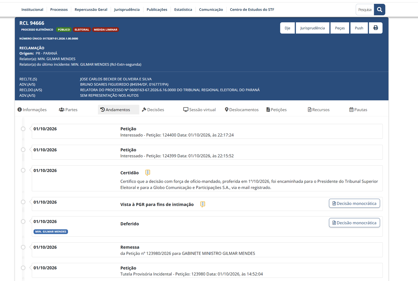The width and height of the screenshot is (418, 281).
Task: Click the Deferido entry heading
Action: (x=130, y=224)
